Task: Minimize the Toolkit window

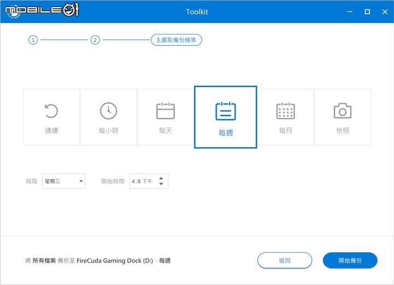Action: tap(350, 11)
